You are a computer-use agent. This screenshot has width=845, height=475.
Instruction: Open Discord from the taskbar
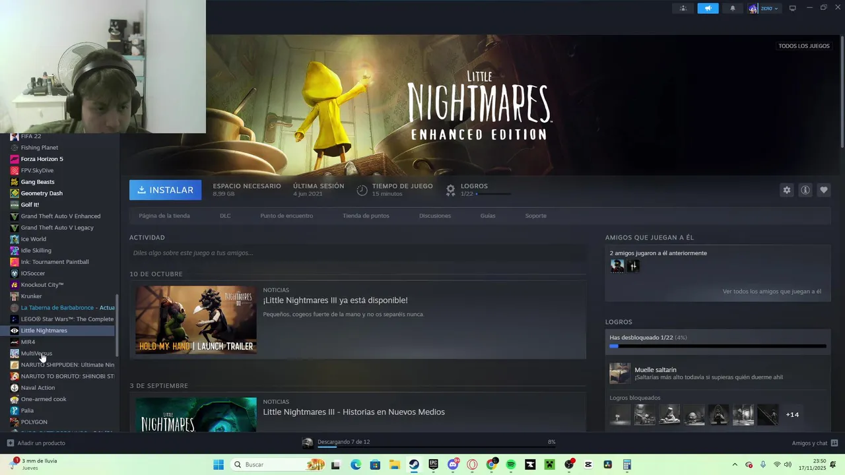click(x=453, y=464)
